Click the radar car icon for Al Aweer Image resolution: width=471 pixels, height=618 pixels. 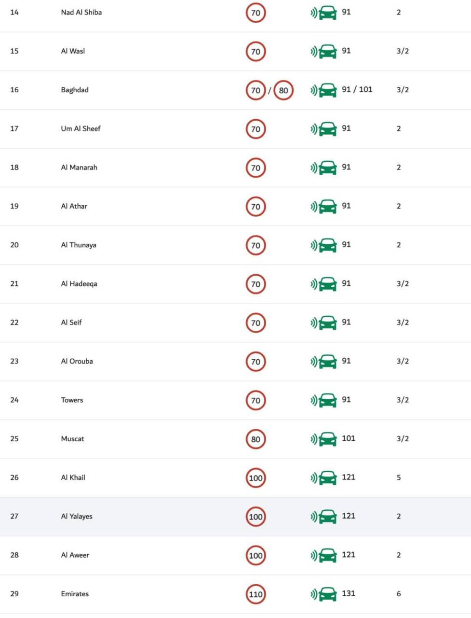324,555
